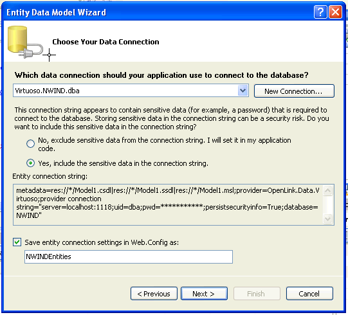
Task: Cancel the wizard
Action: (309, 294)
